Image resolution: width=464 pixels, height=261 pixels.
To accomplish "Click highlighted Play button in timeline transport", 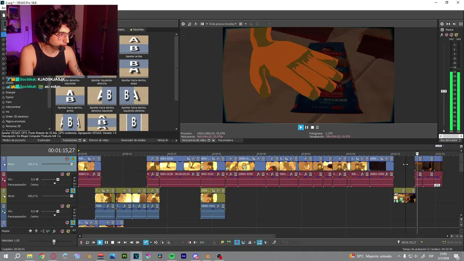I will (100, 243).
